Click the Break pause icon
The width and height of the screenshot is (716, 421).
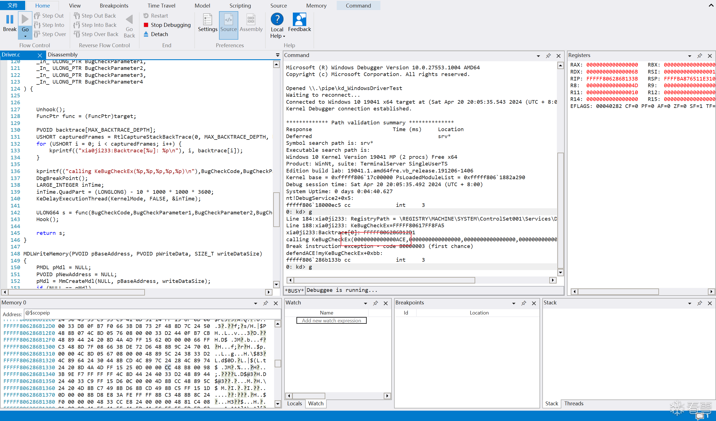pyautogui.click(x=10, y=20)
